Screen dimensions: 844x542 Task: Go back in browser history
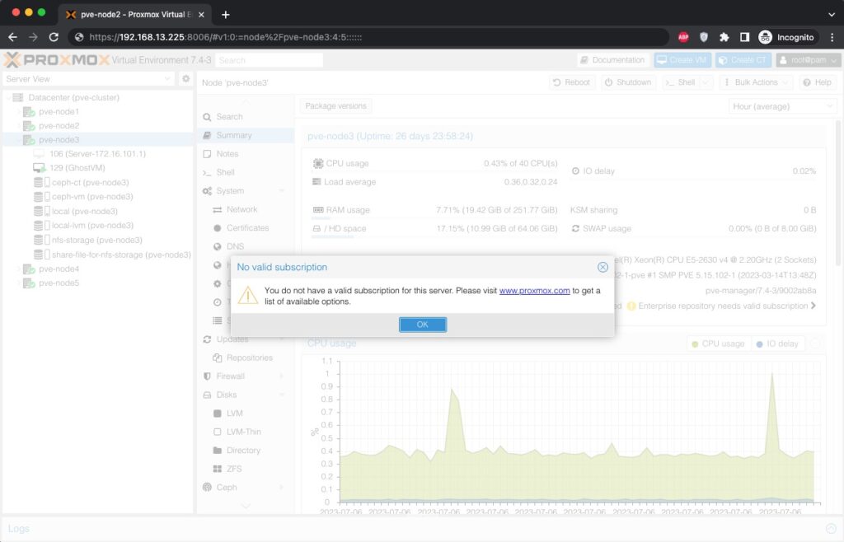13,37
